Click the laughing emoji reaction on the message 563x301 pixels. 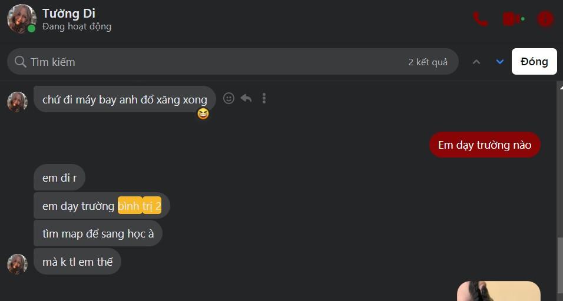pyautogui.click(x=203, y=113)
